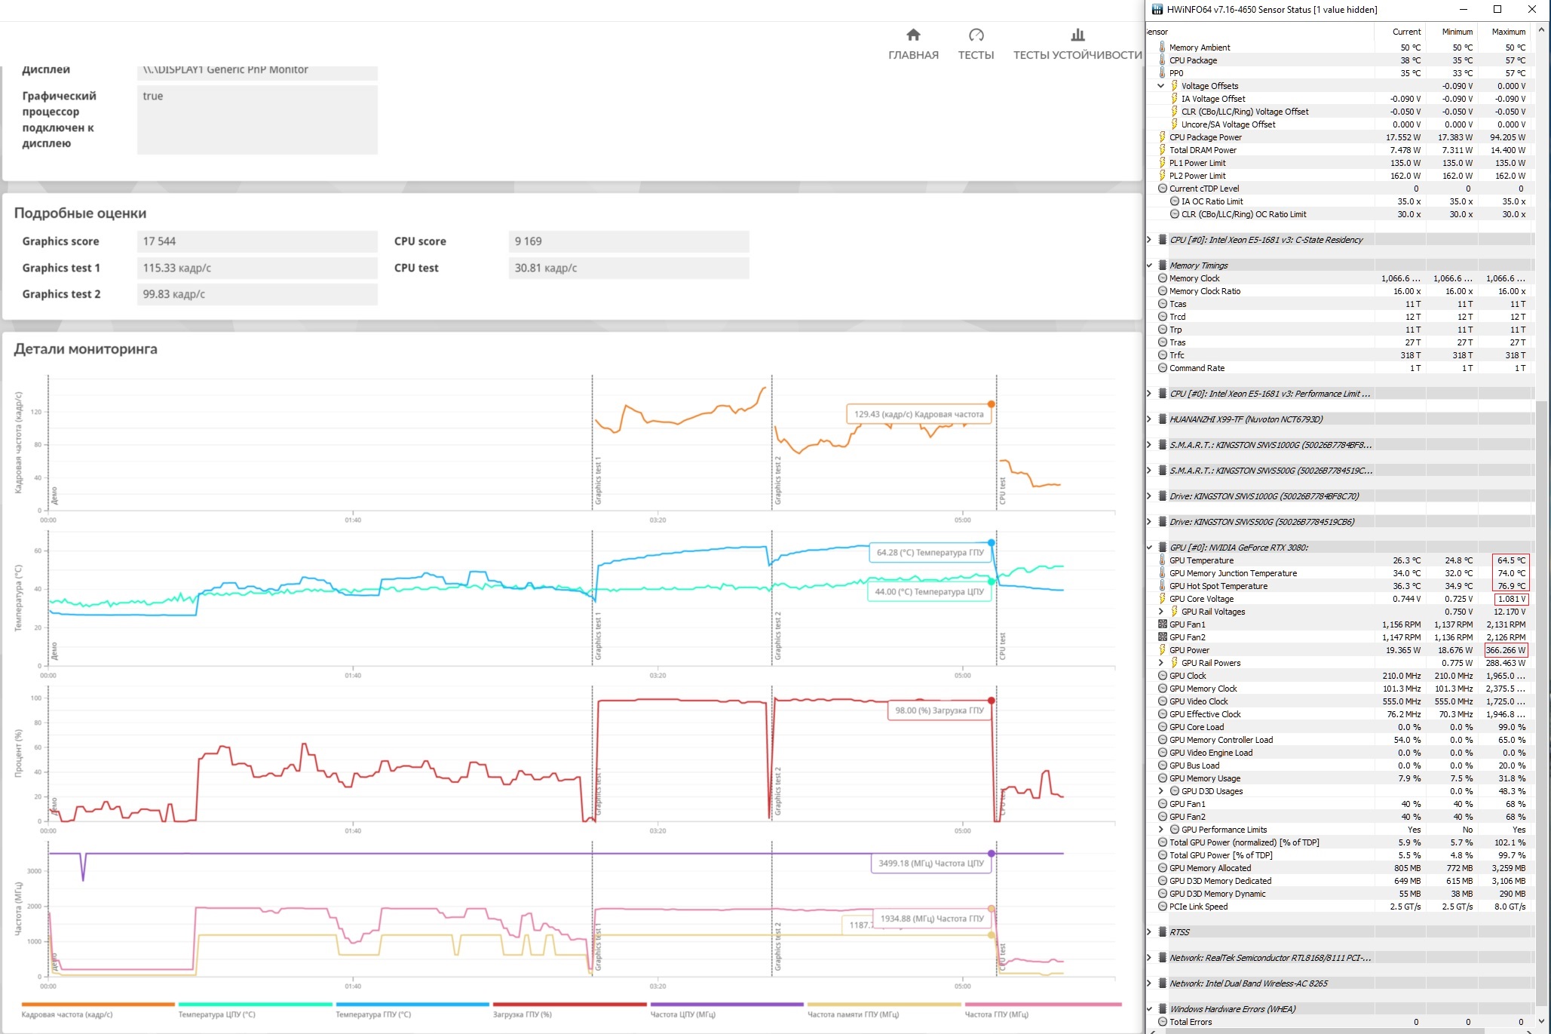The height and width of the screenshot is (1034, 1551).
Task: Click the Maximum column header
Action: (x=1508, y=32)
